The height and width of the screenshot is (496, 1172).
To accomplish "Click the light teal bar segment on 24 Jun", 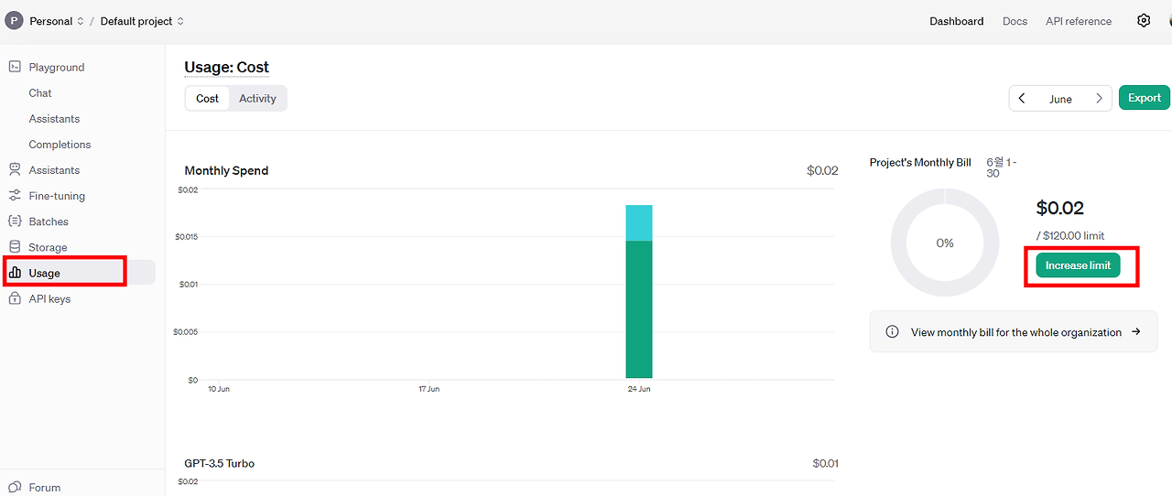I will 639,222.
